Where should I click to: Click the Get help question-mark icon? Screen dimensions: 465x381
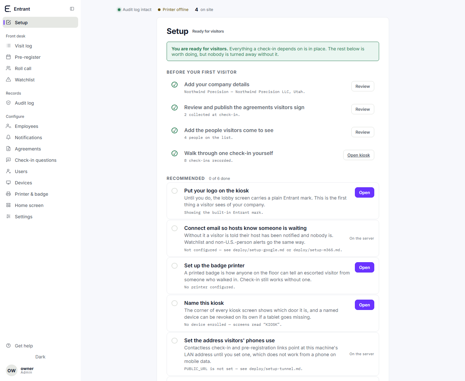(x=8, y=346)
